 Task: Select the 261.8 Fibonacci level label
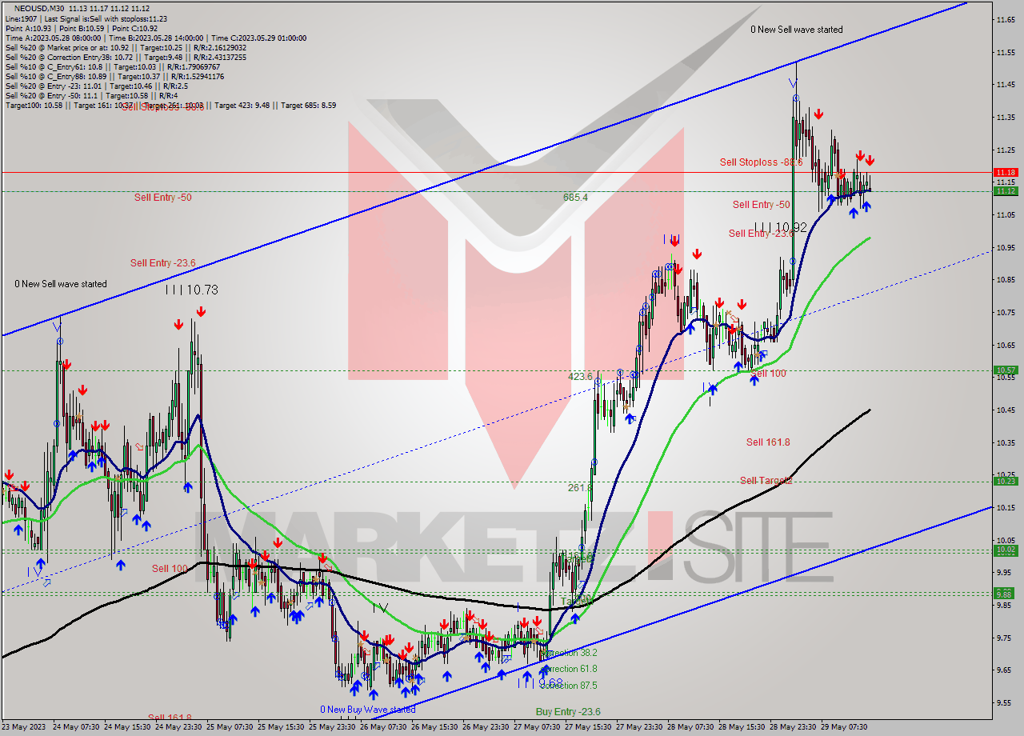(x=580, y=487)
